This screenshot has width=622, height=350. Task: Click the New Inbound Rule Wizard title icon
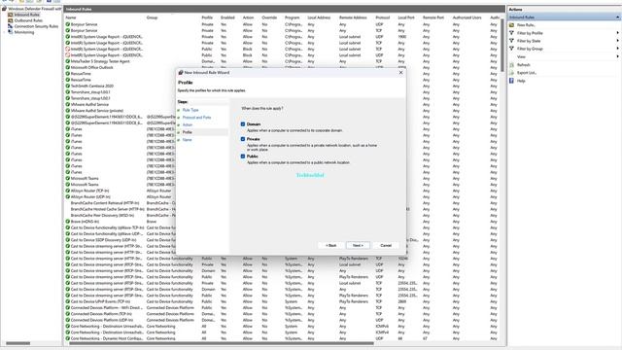point(181,73)
